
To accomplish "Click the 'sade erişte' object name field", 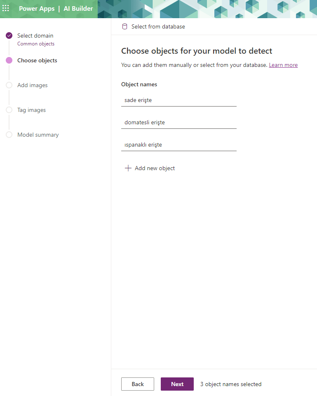I will tap(178, 100).
